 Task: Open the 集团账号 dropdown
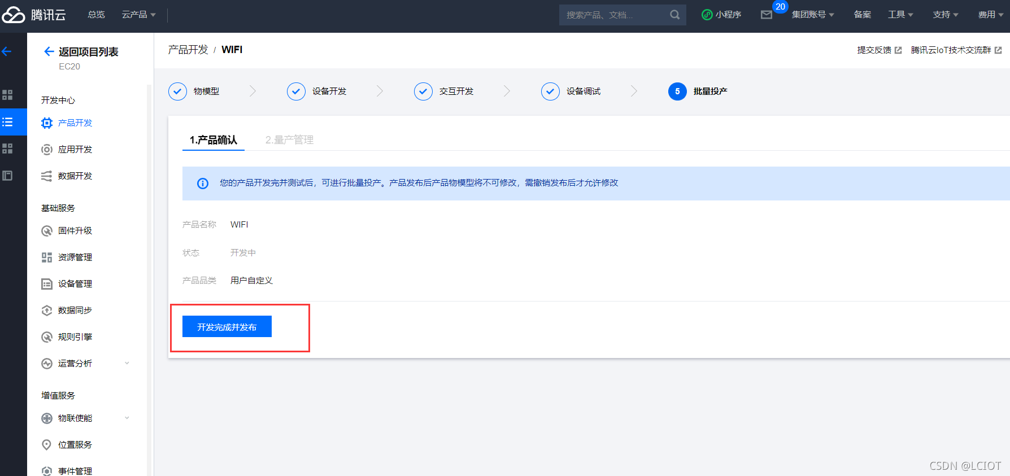(x=812, y=15)
